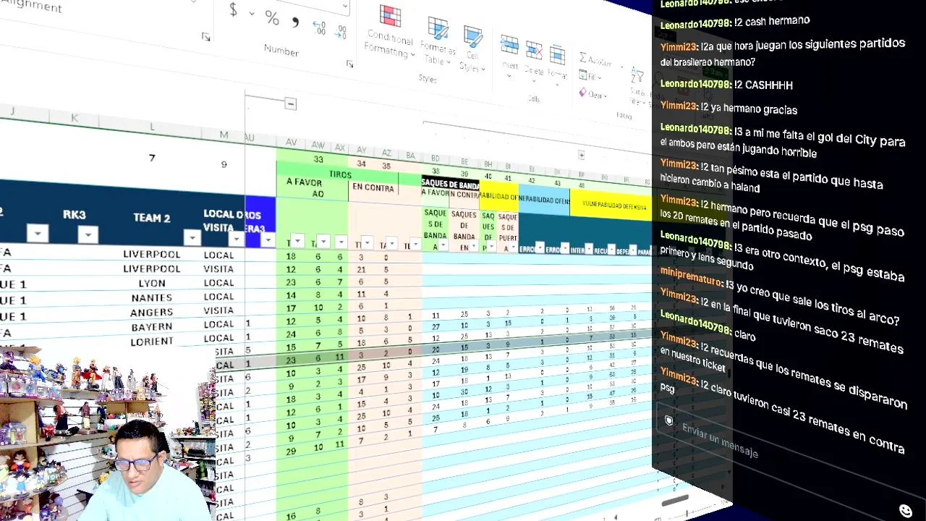Screen dimensions: 926x521
Task: Select column BD header
Action: point(436,158)
